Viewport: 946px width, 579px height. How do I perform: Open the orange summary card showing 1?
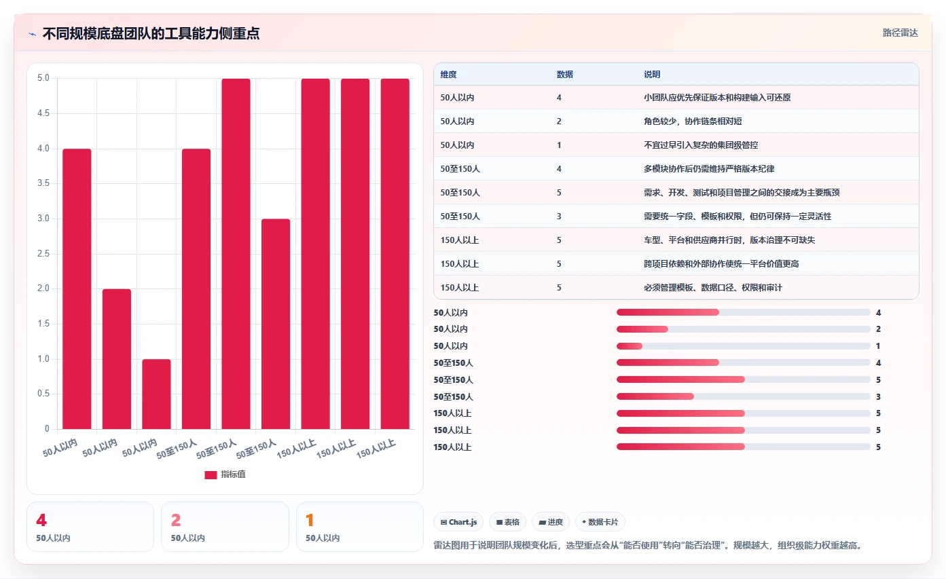pyautogui.click(x=360, y=527)
